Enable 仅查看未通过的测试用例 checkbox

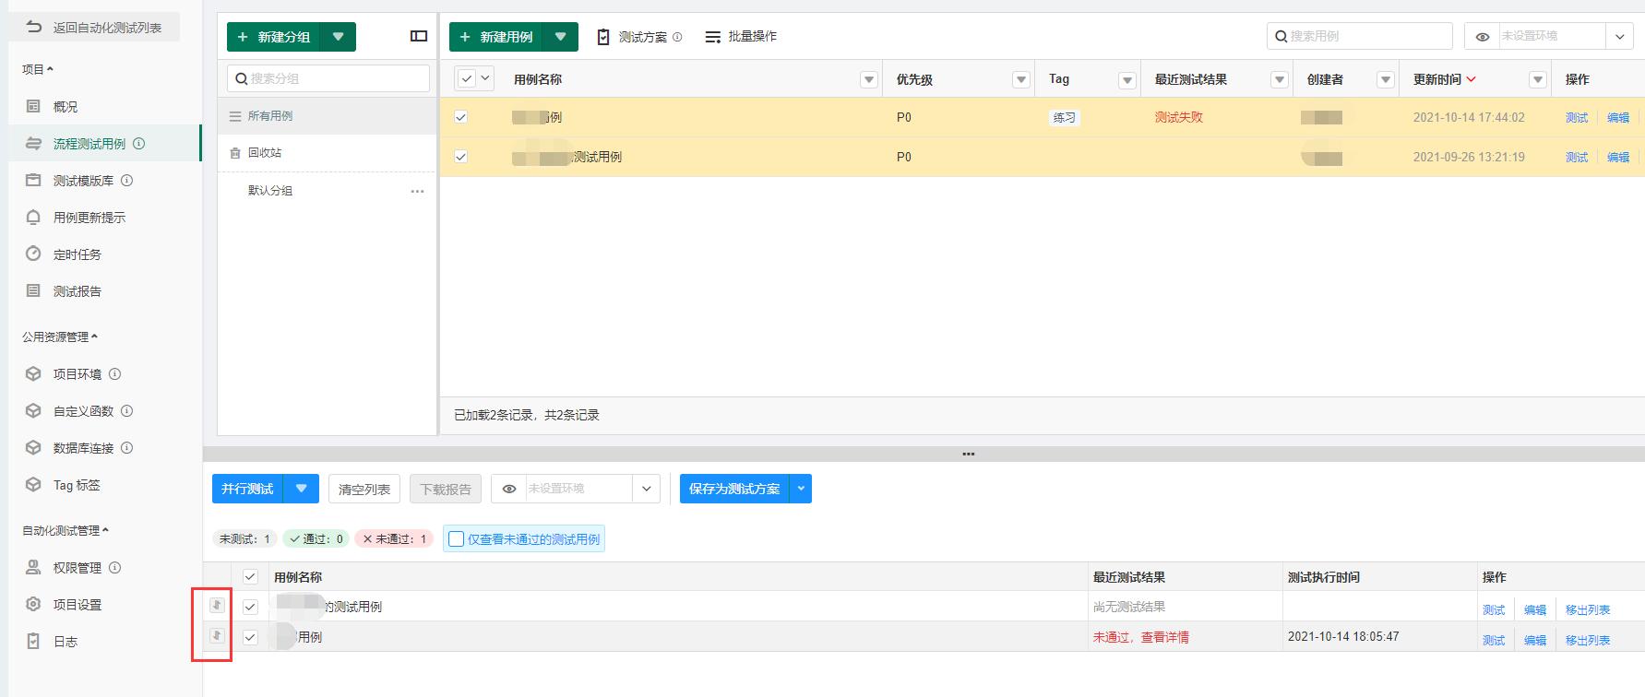456,539
